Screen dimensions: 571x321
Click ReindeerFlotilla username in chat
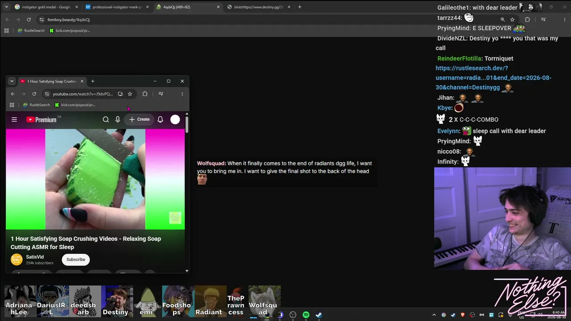point(459,58)
